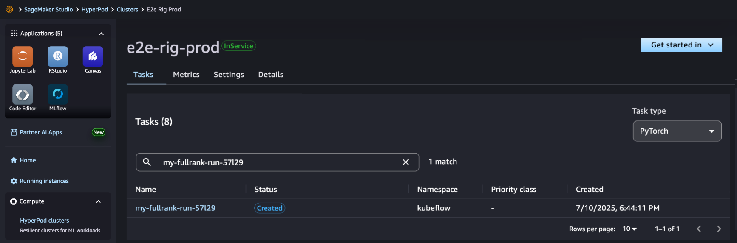
Task: Launch the RStudio app icon
Action: [x=58, y=57]
